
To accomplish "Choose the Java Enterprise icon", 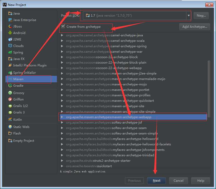I will point(10,20).
